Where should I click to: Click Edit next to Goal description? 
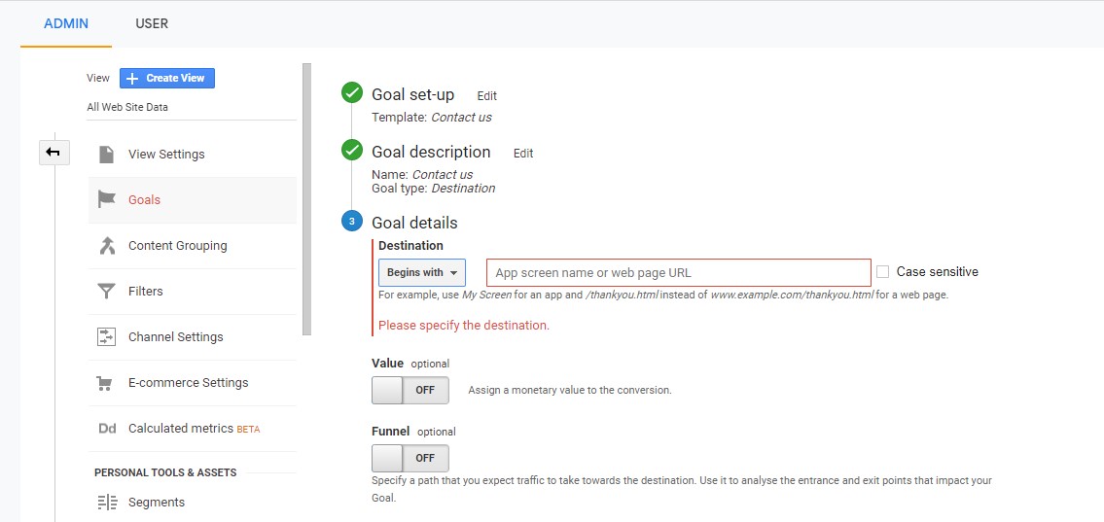tap(523, 154)
